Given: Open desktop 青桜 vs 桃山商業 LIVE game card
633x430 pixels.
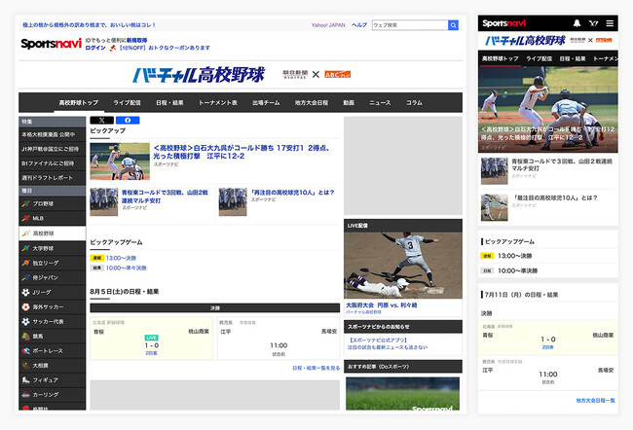Looking at the screenshot, I should coord(151,339).
